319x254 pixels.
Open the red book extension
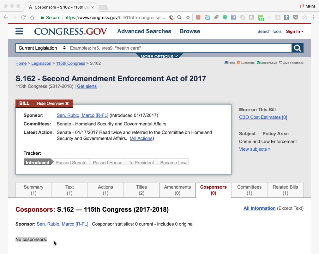click(x=198, y=17)
